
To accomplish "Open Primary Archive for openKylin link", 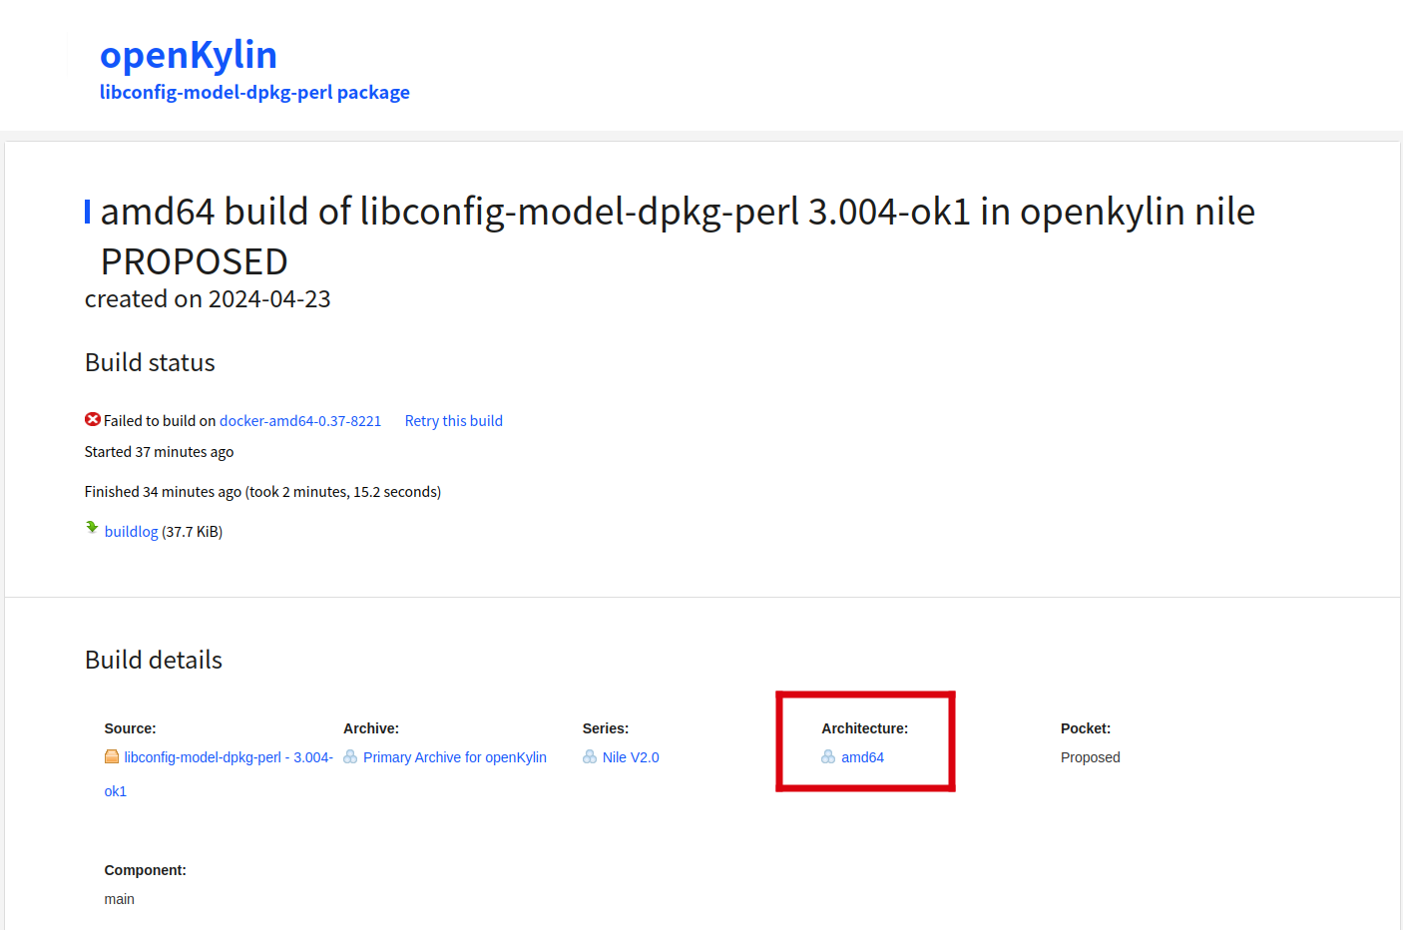I will (x=455, y=757).
